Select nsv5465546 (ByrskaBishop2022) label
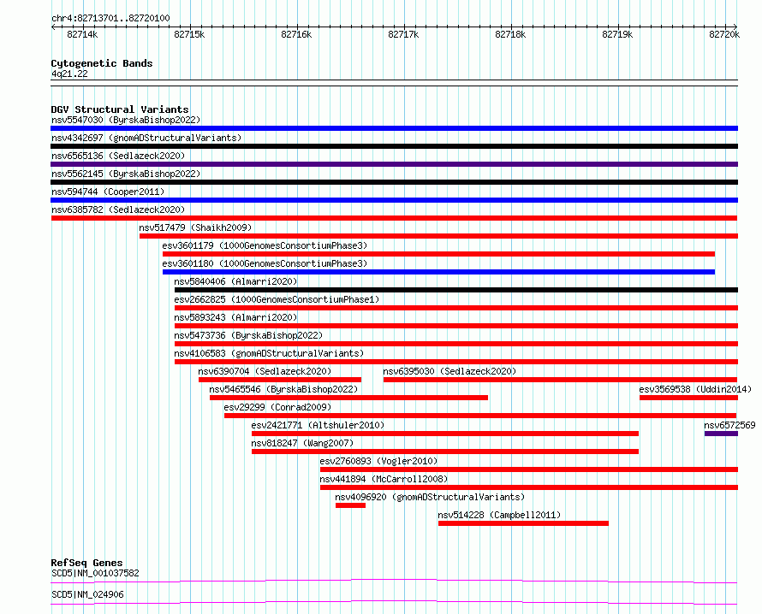This screenshot has height=614, width=762. pyautogui.click(x=283, y=389)
